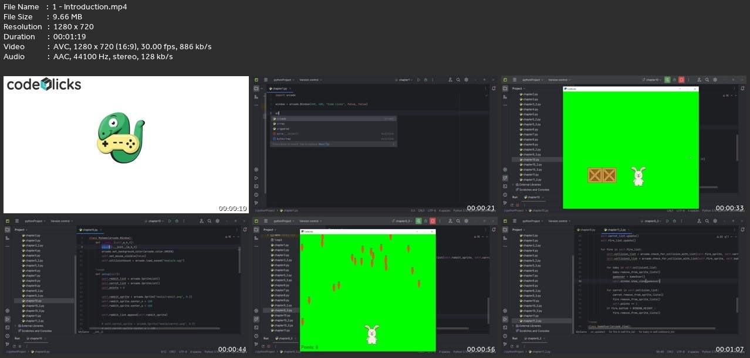Open chapter10 run configuration dropdown in 00:00:44 frame
The width and height of the screenshot is (750, 358).
tap(154, 221)
